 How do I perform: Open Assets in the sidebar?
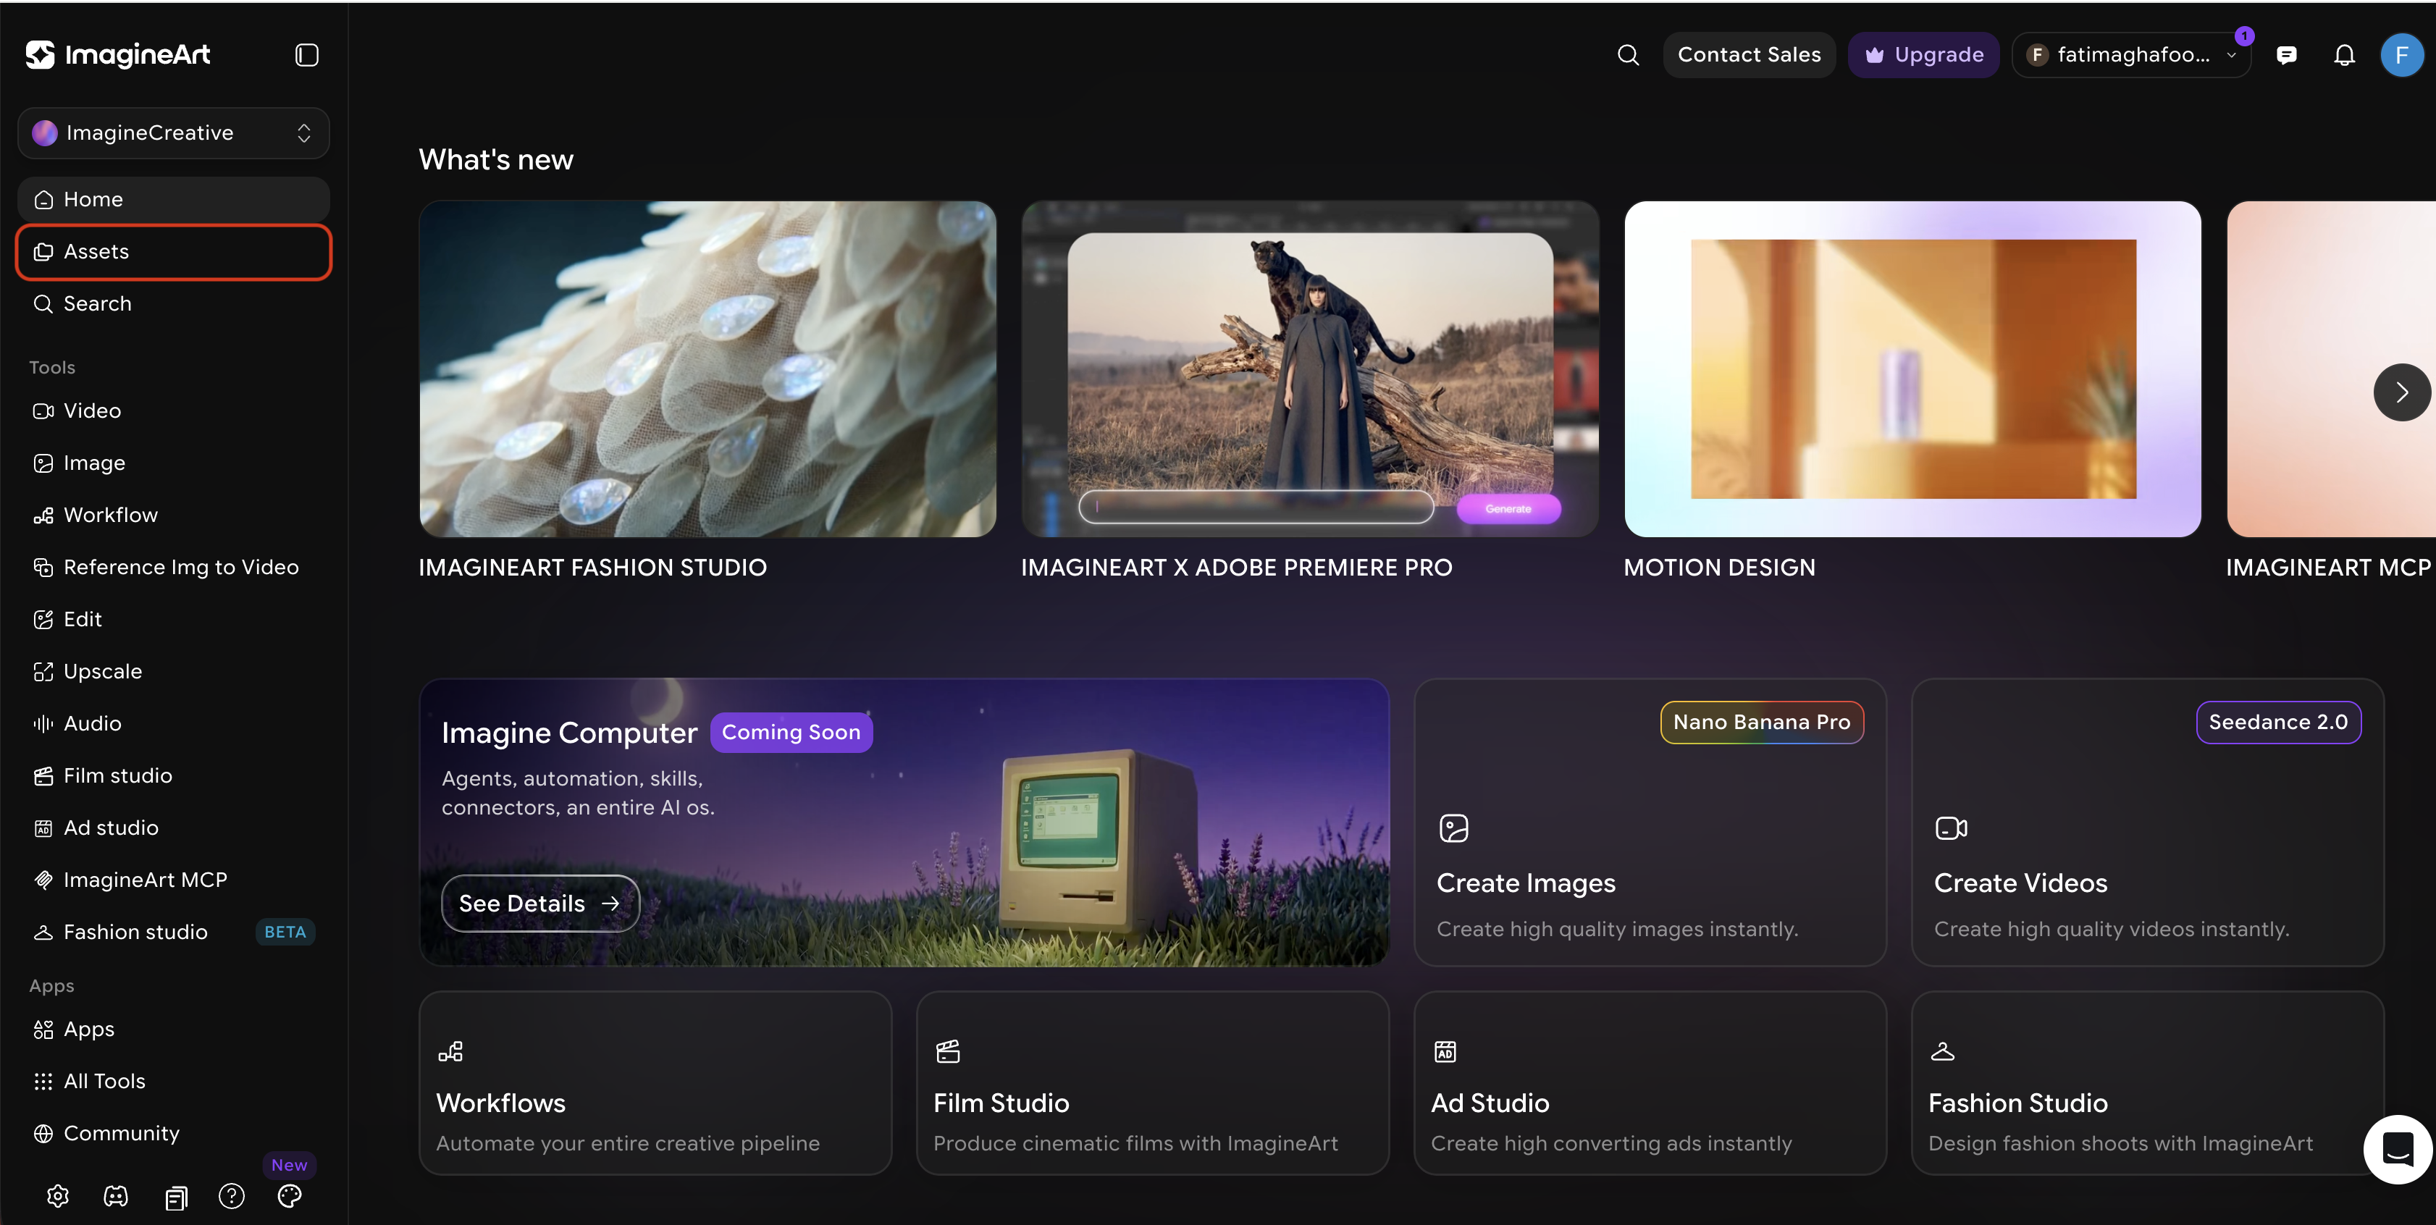tap(173, 251)
